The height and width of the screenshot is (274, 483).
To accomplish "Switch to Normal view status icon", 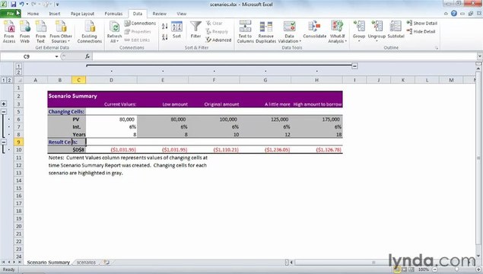I will 397,269.
